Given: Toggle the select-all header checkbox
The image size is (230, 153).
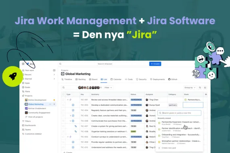Looking at the screenshot, I should [63, 95].
